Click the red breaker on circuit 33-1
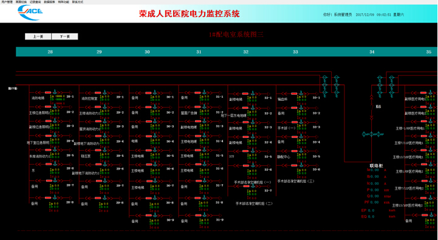The width and height of the screenshot is (438, 240). pyautogui.click(x=294, y=94)
